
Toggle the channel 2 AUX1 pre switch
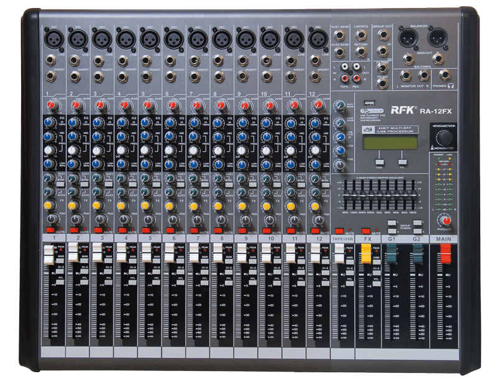point(83,184)
